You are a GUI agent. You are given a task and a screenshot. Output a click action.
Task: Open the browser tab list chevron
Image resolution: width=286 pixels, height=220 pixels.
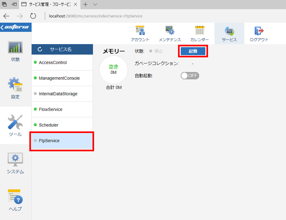pyautogui.click(x=95, y=4)
